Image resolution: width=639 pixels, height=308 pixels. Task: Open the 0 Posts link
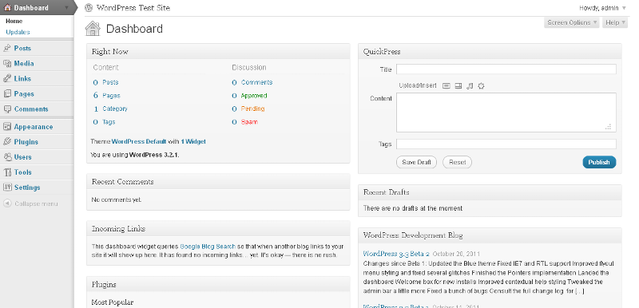[105, 82]
